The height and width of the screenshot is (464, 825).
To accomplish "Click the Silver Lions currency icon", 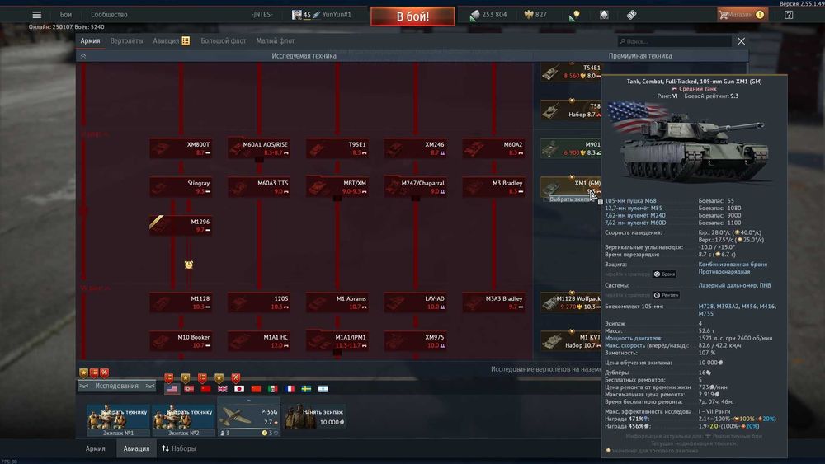I will (474, 16).
